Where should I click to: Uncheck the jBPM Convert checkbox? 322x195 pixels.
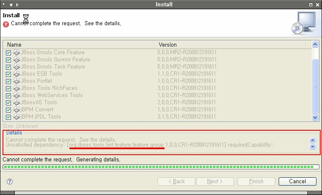(8, 110)
